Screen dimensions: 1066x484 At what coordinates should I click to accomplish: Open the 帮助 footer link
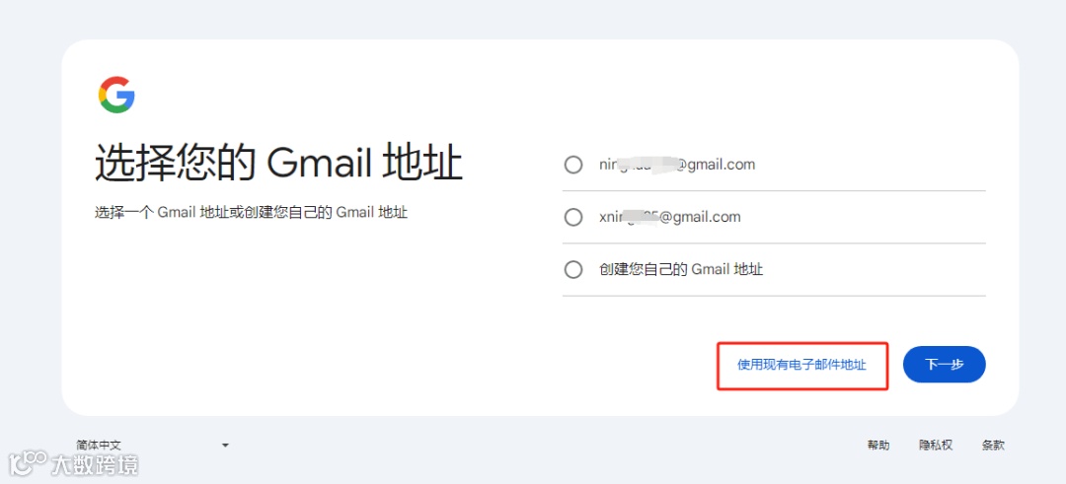click(877, 446)
